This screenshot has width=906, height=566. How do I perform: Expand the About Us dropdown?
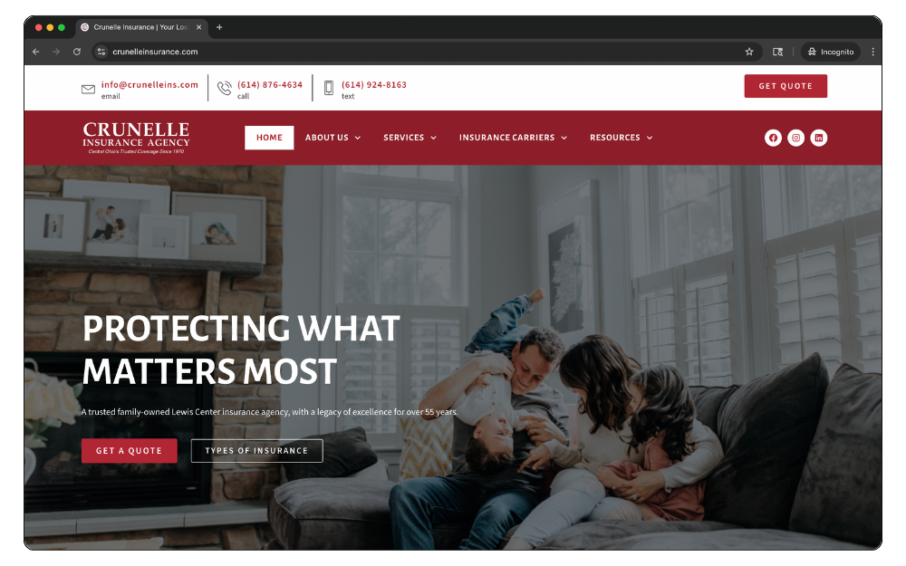(333, 138)
